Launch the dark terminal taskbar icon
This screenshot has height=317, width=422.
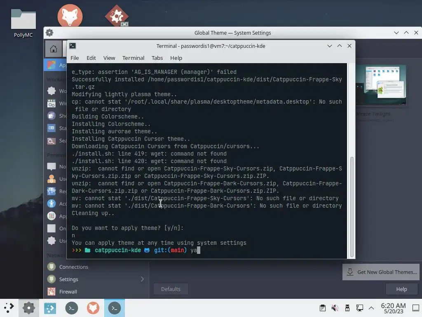pos(72,308)
